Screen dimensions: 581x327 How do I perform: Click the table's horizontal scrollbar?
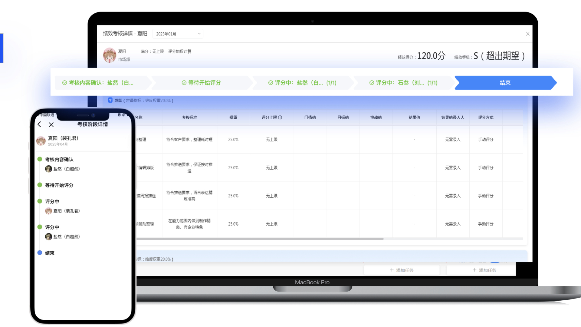coord(260,239)
